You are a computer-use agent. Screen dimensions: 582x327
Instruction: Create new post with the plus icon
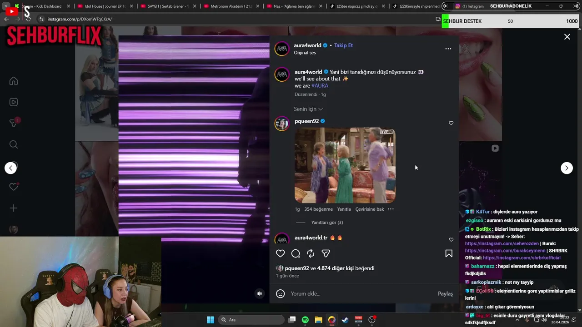14,208
